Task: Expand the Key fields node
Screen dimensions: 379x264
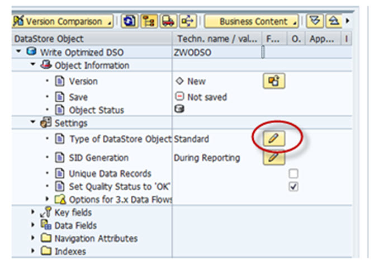Action: point(35,213)
